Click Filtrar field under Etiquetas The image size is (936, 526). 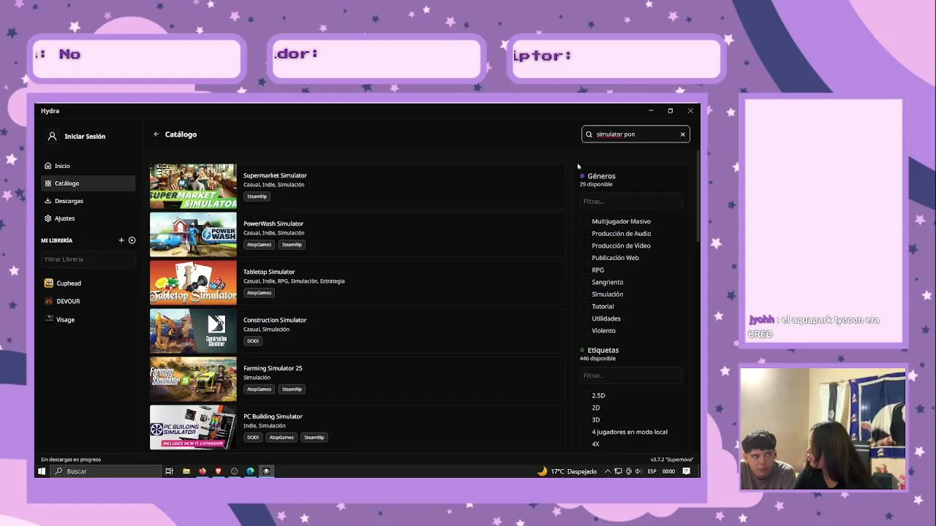tap(631, 376)
